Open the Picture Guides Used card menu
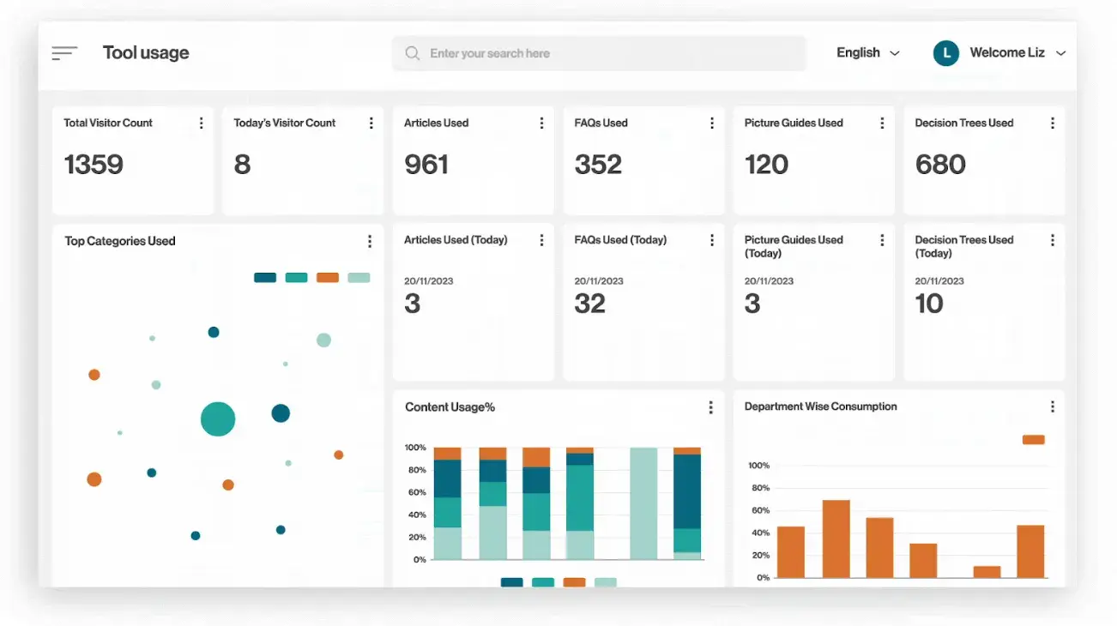Viewport: 1117px width, 626px height. coord(882,123)
